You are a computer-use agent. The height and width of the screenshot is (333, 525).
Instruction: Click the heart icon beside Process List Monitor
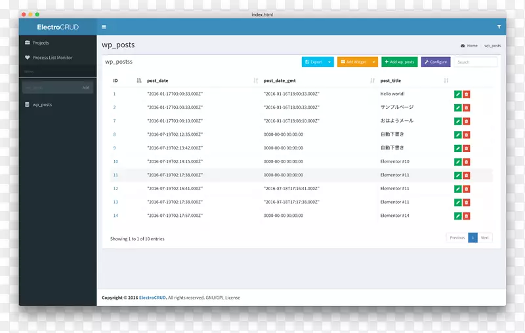point(28,58)
